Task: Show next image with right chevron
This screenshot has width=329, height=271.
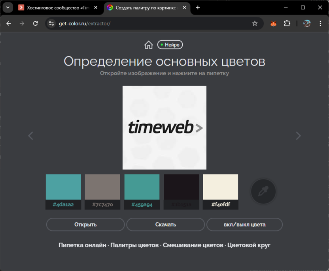Action: point(298,136)
